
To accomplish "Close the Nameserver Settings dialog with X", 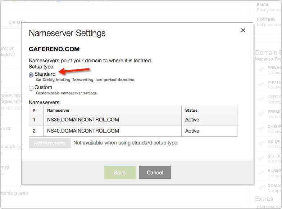I will pos(243,31).
